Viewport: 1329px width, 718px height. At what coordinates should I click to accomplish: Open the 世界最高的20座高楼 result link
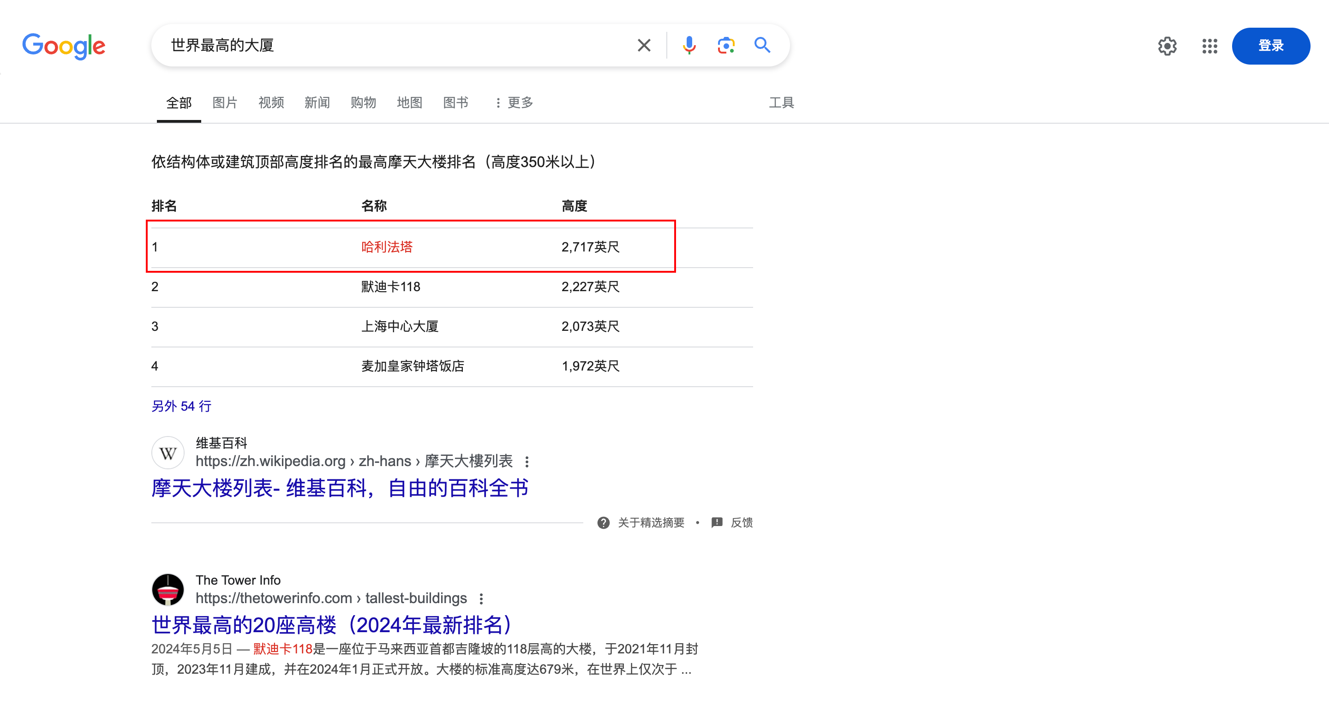pos(332,625)
